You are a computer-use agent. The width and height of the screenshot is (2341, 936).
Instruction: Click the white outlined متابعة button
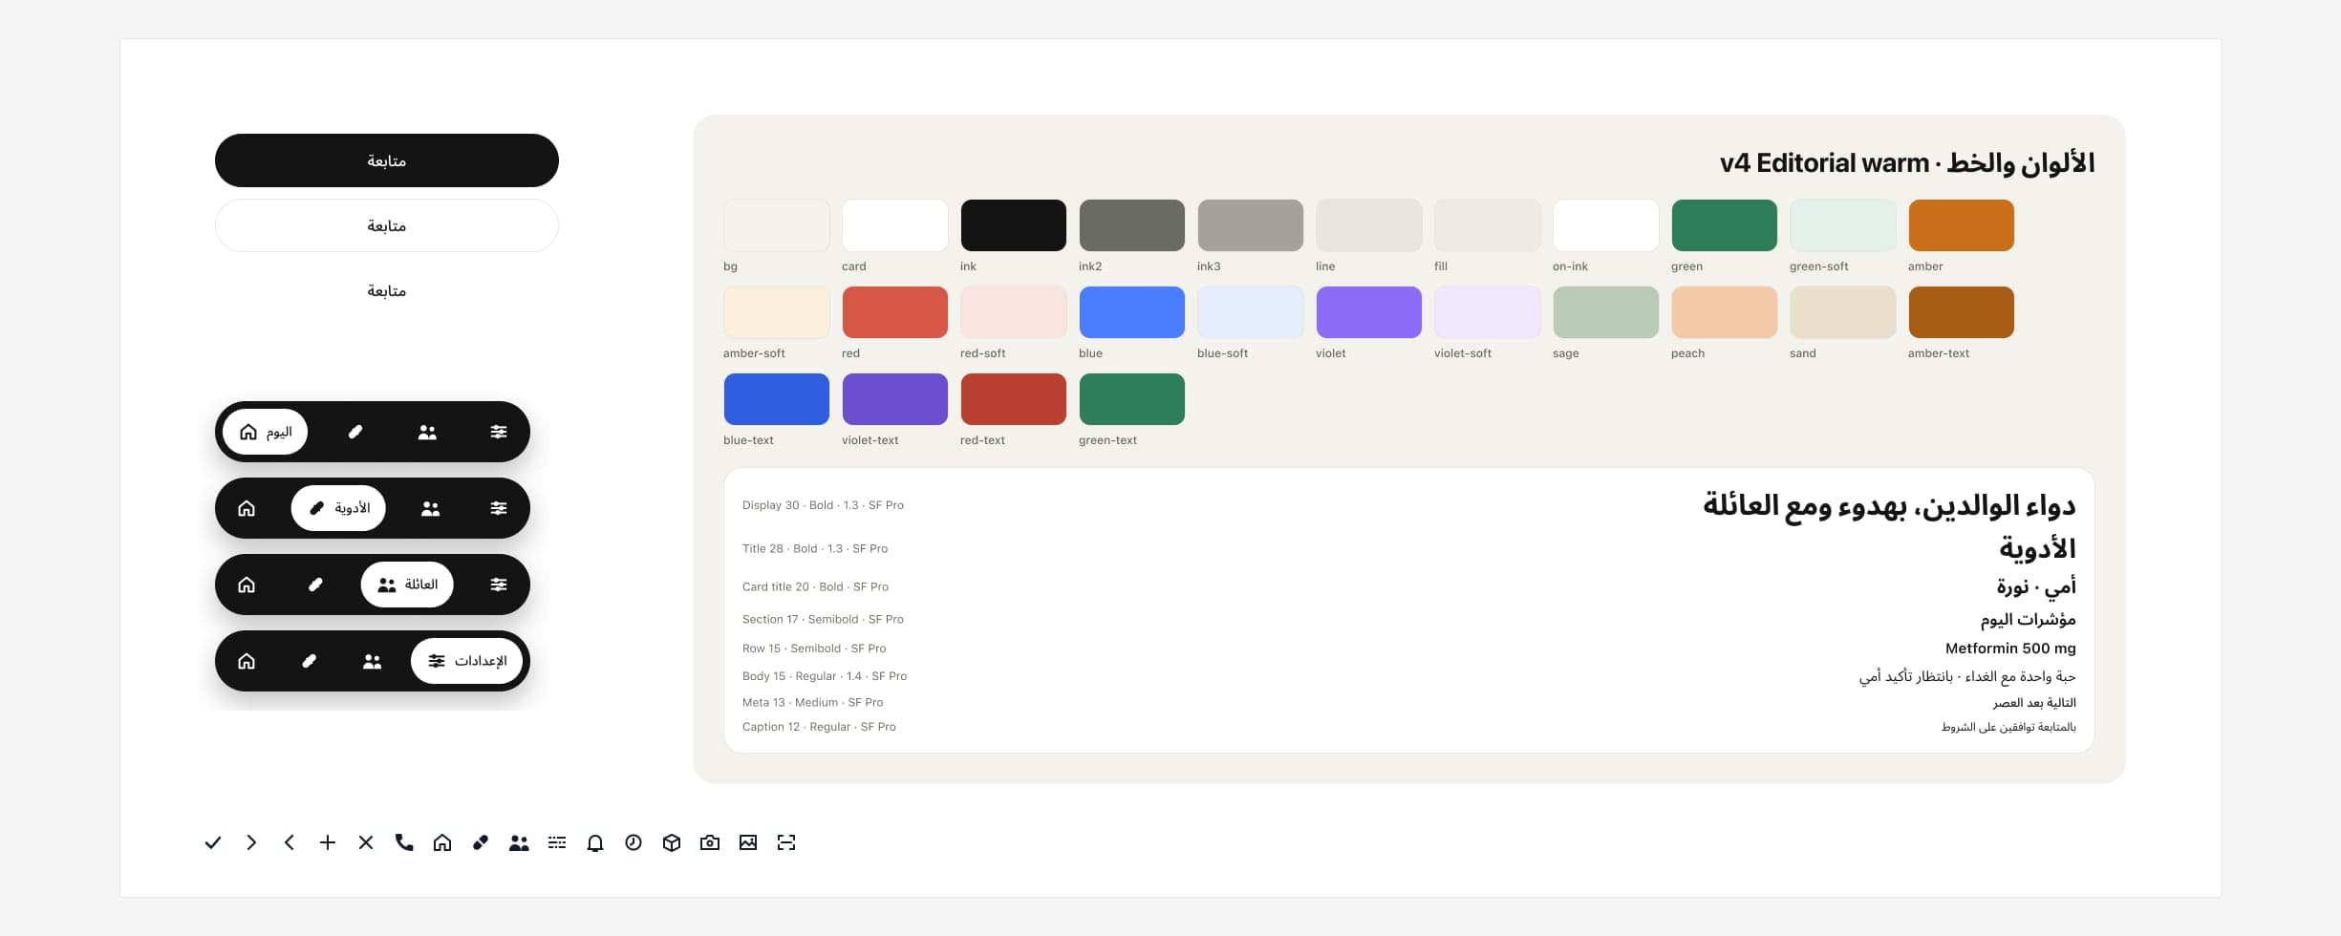(x=387, y=225)
